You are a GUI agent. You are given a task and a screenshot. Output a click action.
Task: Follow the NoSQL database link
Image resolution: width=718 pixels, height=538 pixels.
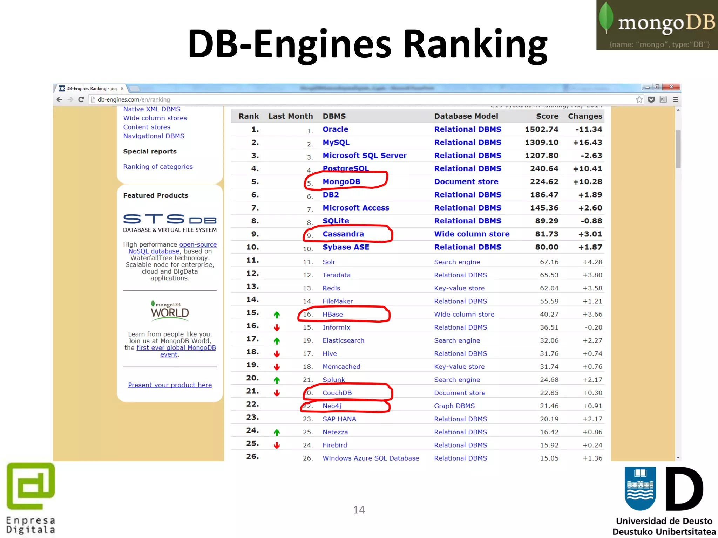pos(154,251)
